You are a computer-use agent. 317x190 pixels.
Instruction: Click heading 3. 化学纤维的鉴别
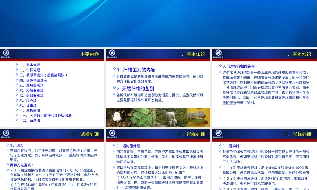pyautogui.click(x=239, y=66)
